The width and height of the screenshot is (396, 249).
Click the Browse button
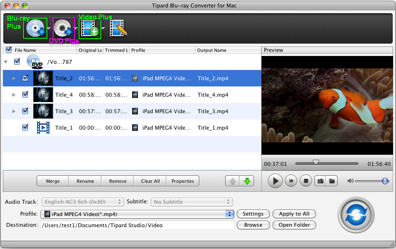pos(253,225)
